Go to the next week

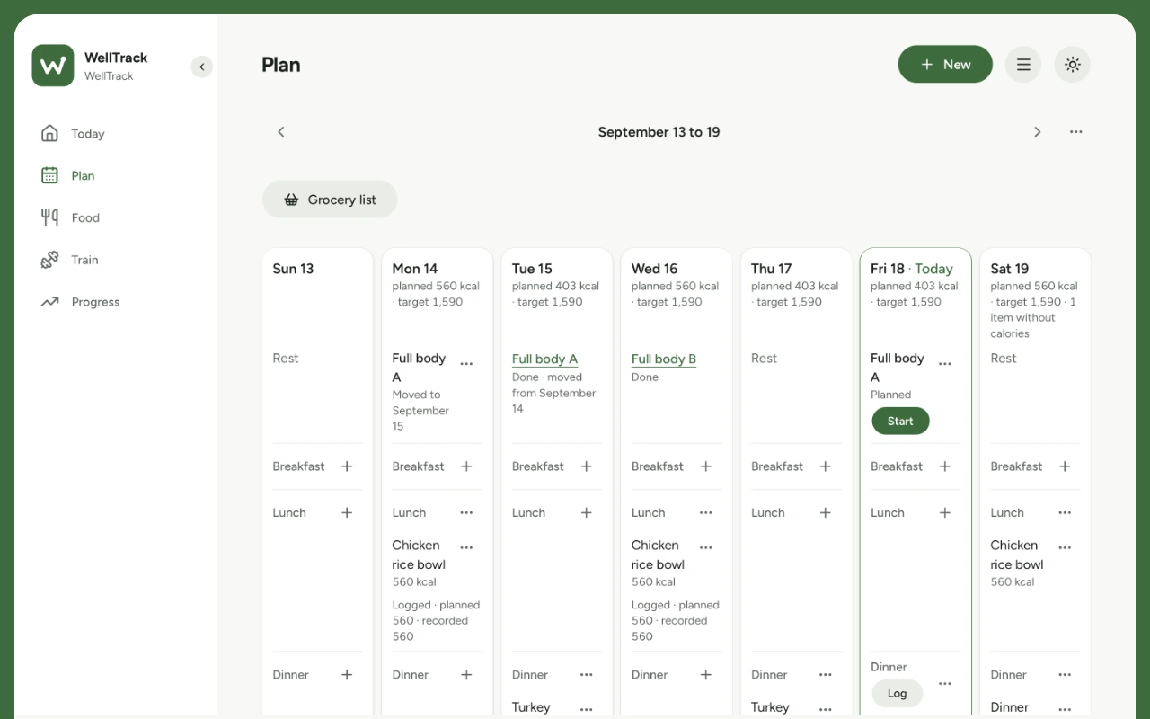[x=1037, y=132]
